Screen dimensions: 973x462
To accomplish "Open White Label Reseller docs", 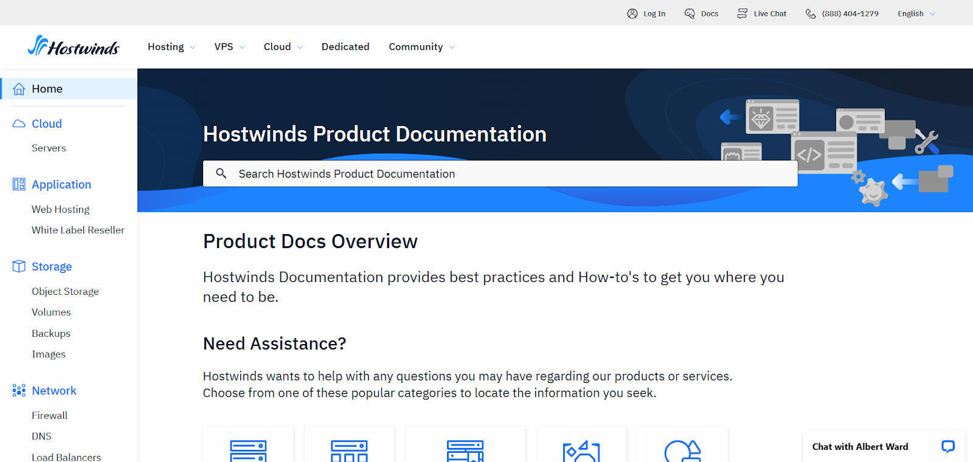I will coord(78,230).
